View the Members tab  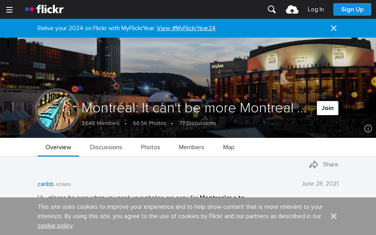coord(192,147)
